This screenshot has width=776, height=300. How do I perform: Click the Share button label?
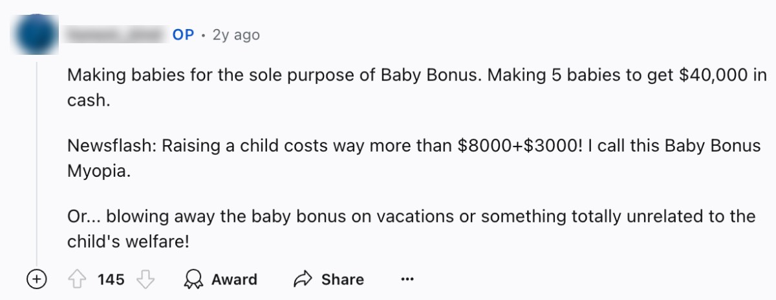[342, 279]
